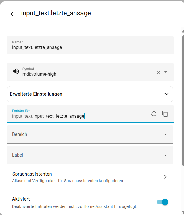Copy the Entitäts-ID to clipboard

(165, 114)
